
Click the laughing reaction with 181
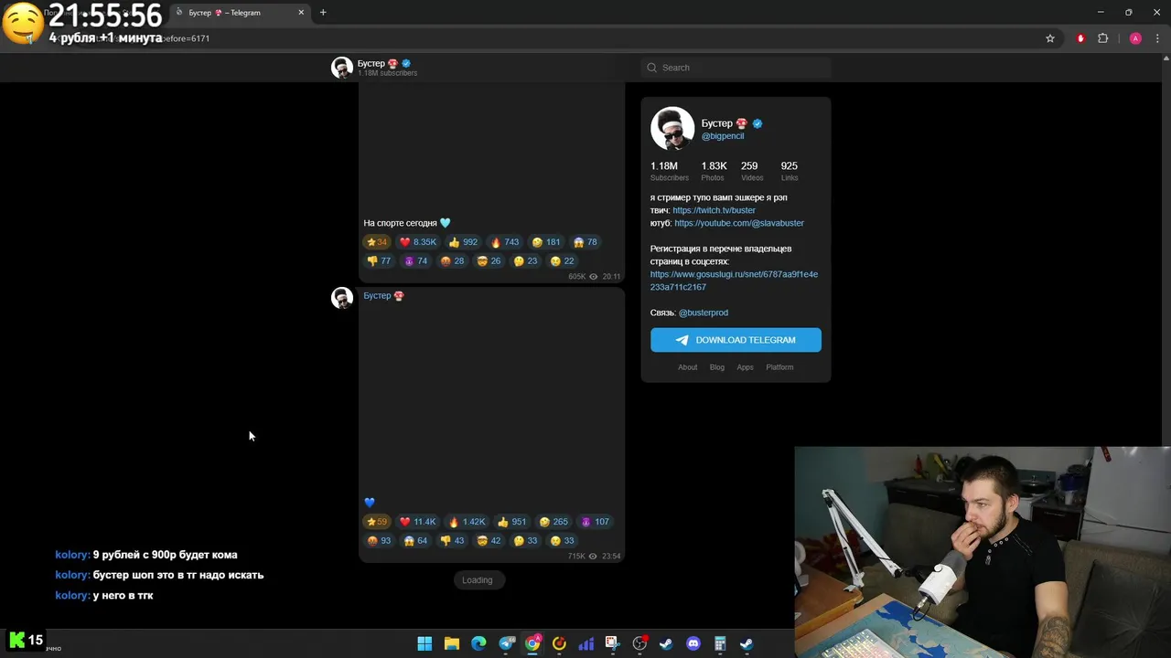click(x=546, y=242)
